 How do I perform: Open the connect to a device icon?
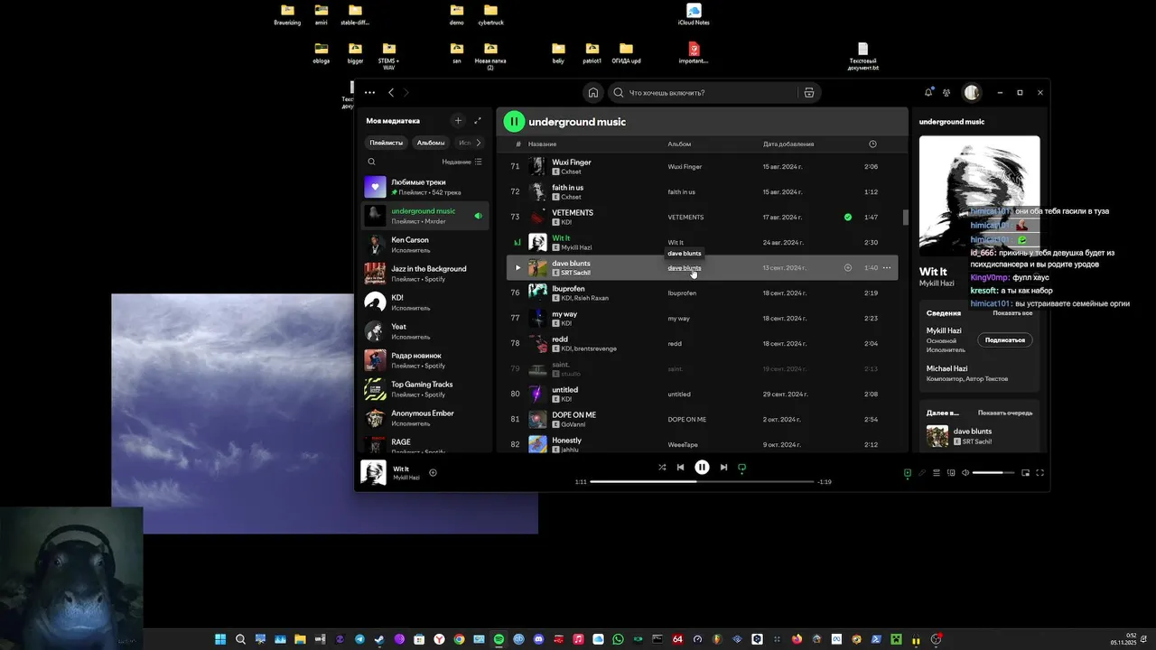[x=951, y=472]
